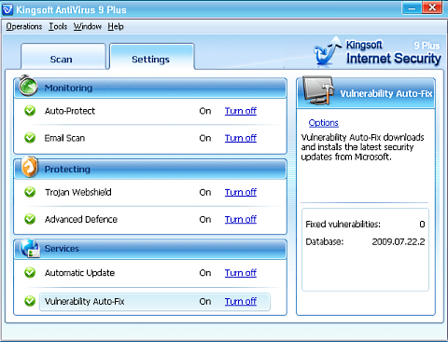The width and height of the screenshot is (448, 342).
Task: Select the Trojan Webshield label
Action: point(78,192)
